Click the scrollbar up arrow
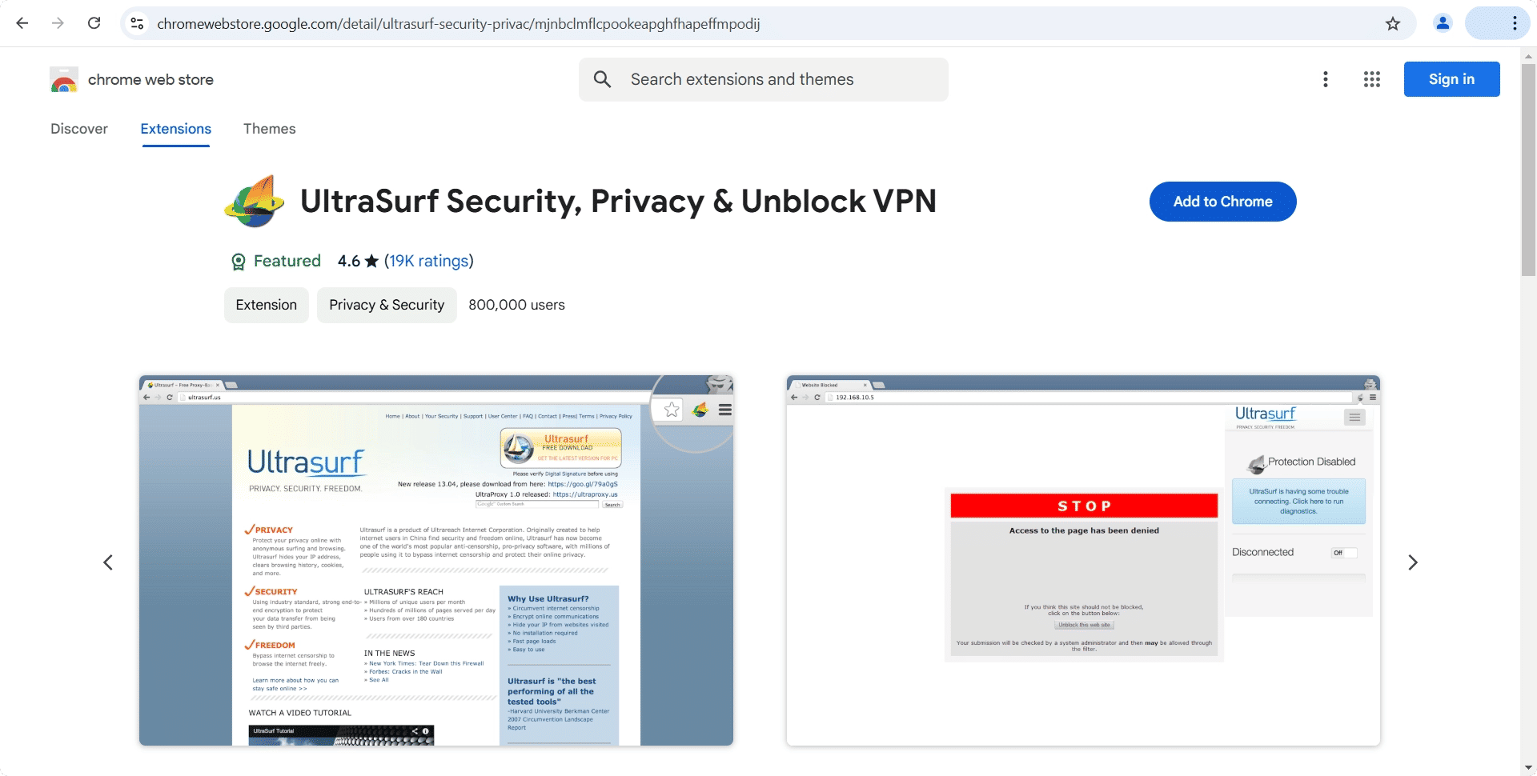This screenshot has width=1537, height=776. point(1528,56)
